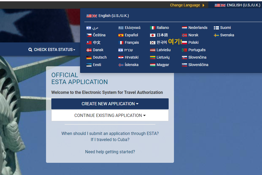Click the Israeli flag icon beside עברית
The width and height of the screenshot is (262, 175).
[120, 50]
